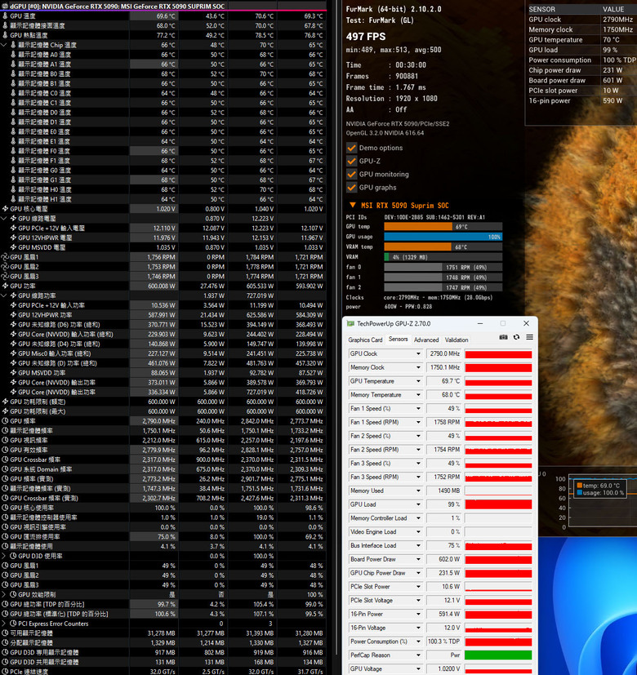Click the fan icon beside GPU 風扇3 RPM row
The height and width of the screenshot is (675, 637).
click(x=5, y=277)
